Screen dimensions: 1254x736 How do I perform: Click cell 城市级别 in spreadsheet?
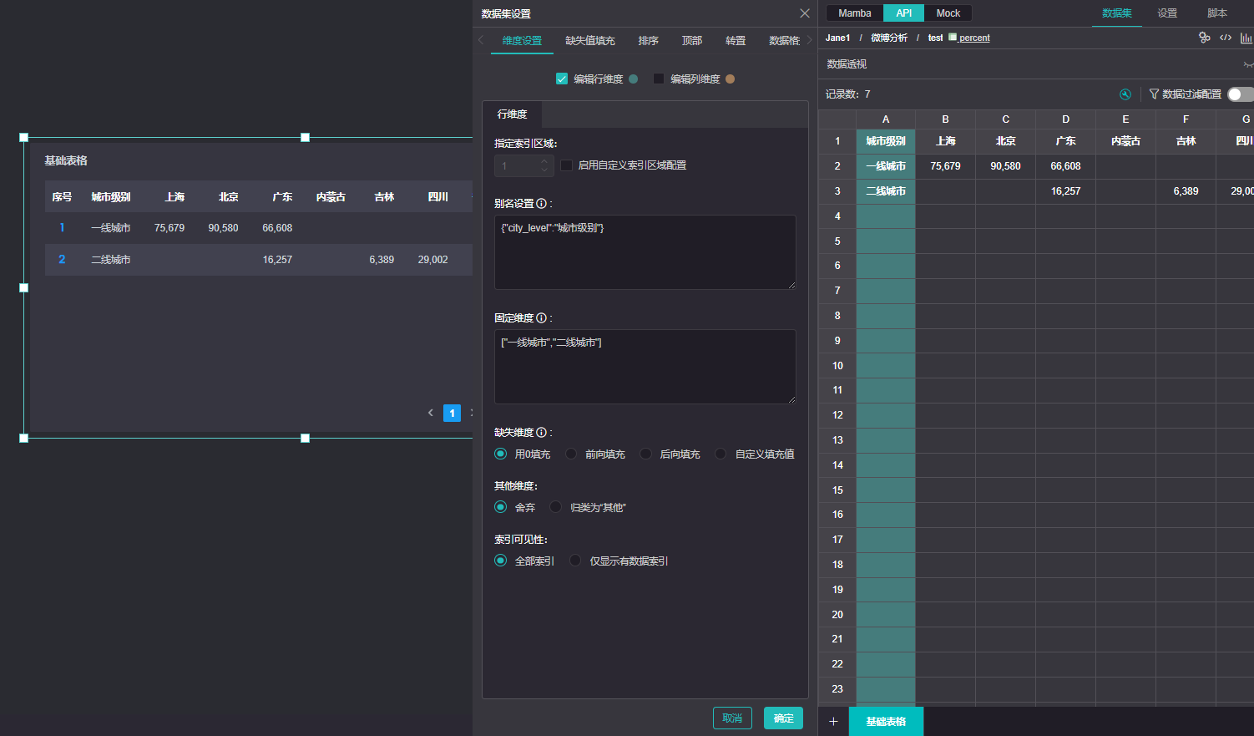886,141
